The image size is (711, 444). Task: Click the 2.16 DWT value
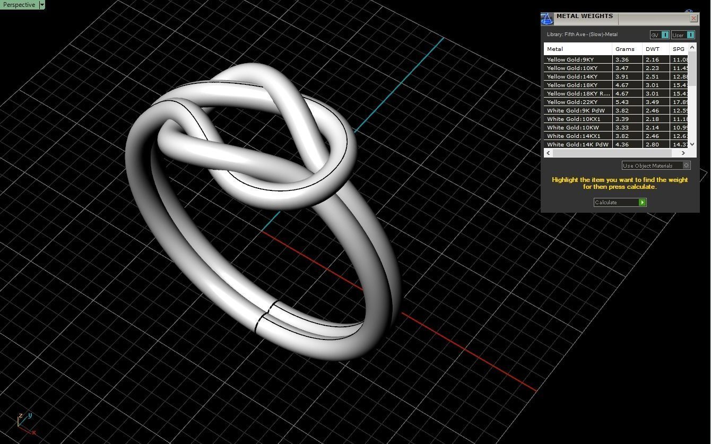pos(652,59)
